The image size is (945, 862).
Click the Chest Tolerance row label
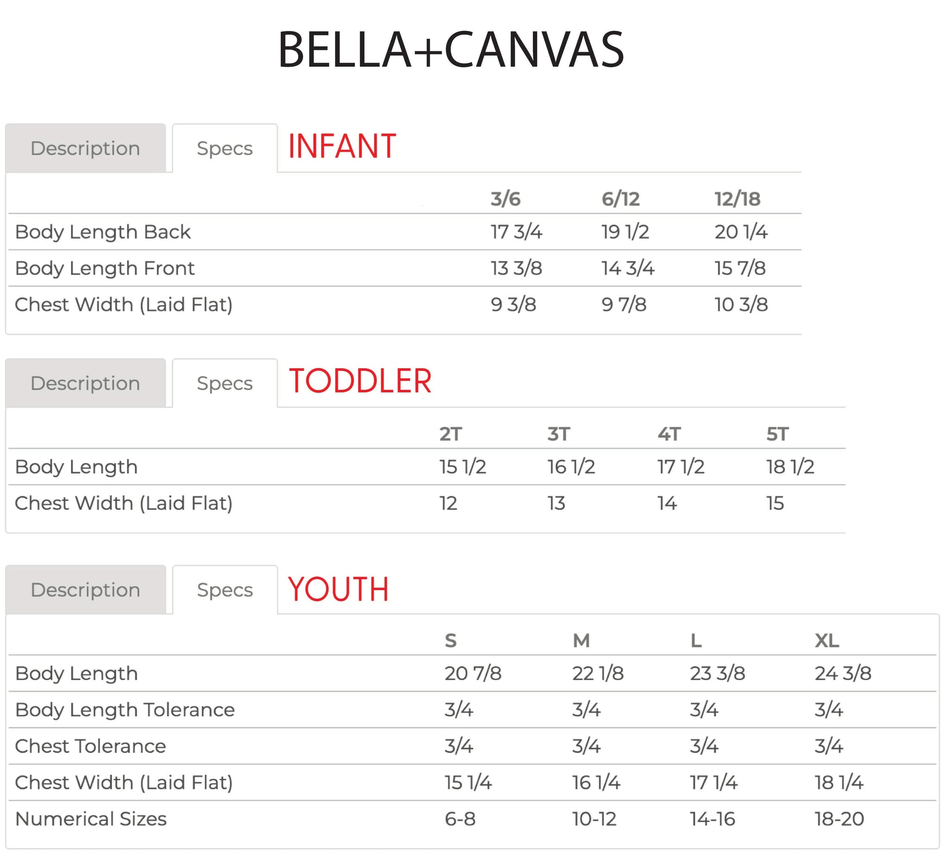tap(90, 746)
